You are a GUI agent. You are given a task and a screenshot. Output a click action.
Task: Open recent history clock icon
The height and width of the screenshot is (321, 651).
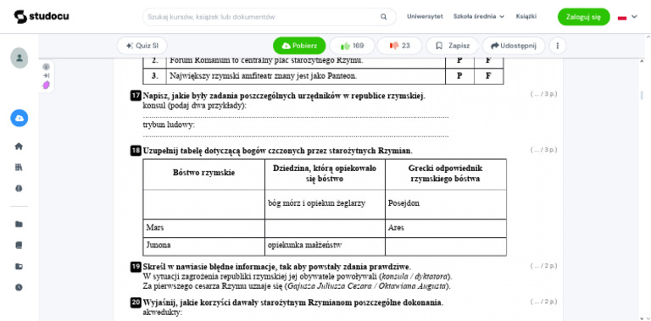tap(19, 287)
